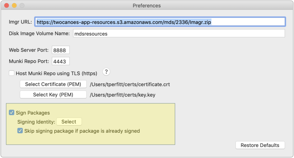Click the Restore Defaults button
The height and width of the screenshot is (158, 294).
click(x=260, y=145)
